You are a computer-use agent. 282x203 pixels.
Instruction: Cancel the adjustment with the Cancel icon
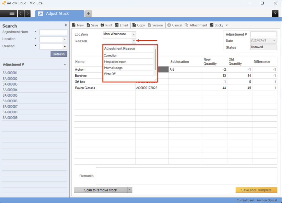click(x=175, y=25)
